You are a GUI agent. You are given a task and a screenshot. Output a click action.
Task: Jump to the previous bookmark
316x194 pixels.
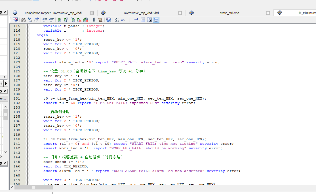(x=73, y=20)
